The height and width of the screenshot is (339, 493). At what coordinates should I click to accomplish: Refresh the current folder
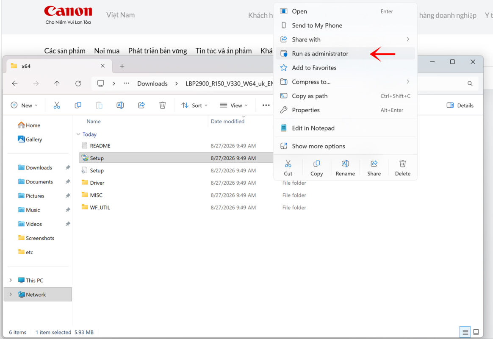point(78,83)
